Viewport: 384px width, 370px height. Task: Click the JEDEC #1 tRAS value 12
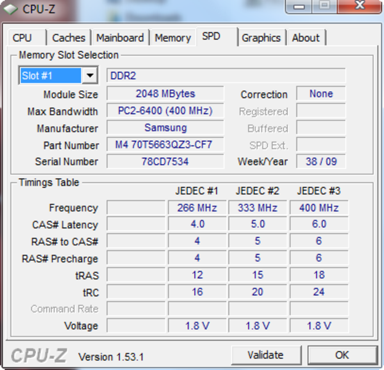pos(197,275)
